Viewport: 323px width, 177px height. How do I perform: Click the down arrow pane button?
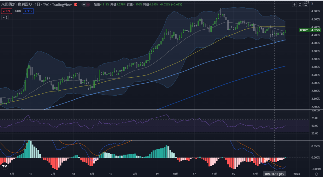click(x=294, y=4)
